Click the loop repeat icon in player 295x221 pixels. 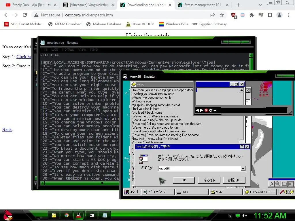pos(211,110)
